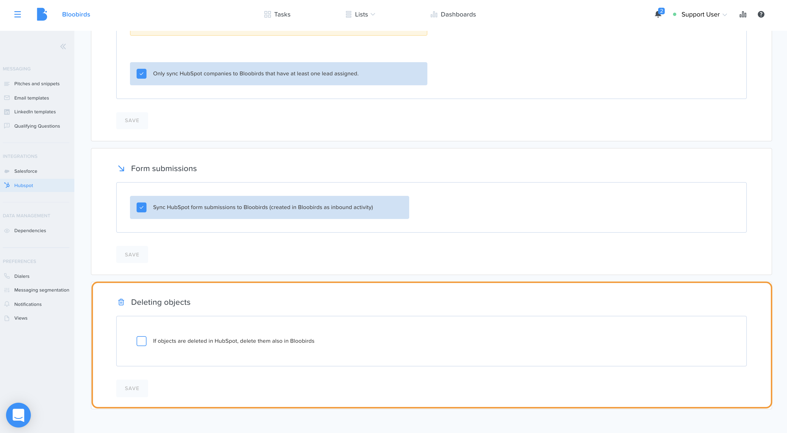Collapse the sidebar with double chevron
The width and height of the screenshot is (787, 433).
click(63, 47)
